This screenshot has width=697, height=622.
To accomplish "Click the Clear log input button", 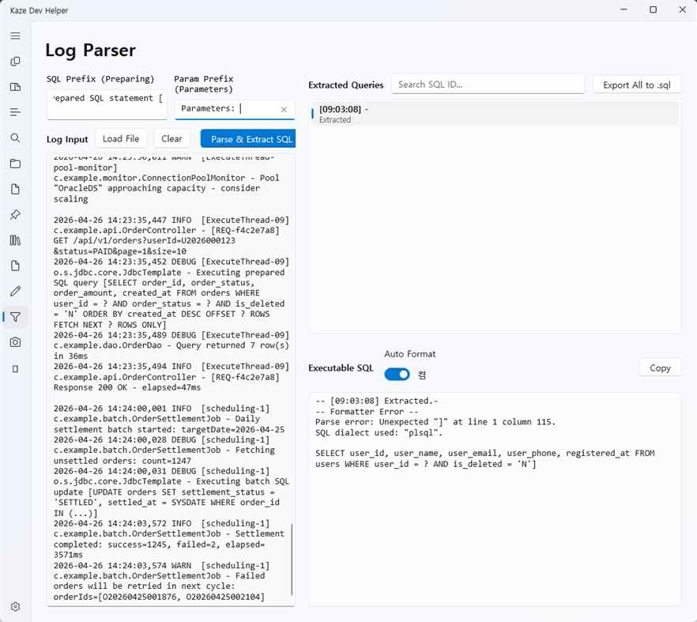I will [171, 139].
